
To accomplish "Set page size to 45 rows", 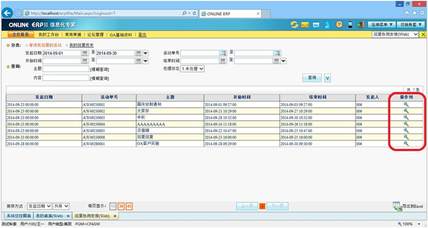I will 130,206.
